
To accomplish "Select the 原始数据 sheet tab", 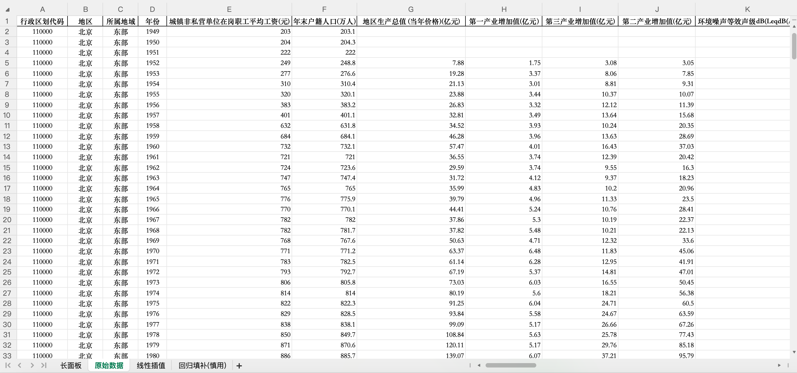I will pyautogui.click(x=109, y=365).
